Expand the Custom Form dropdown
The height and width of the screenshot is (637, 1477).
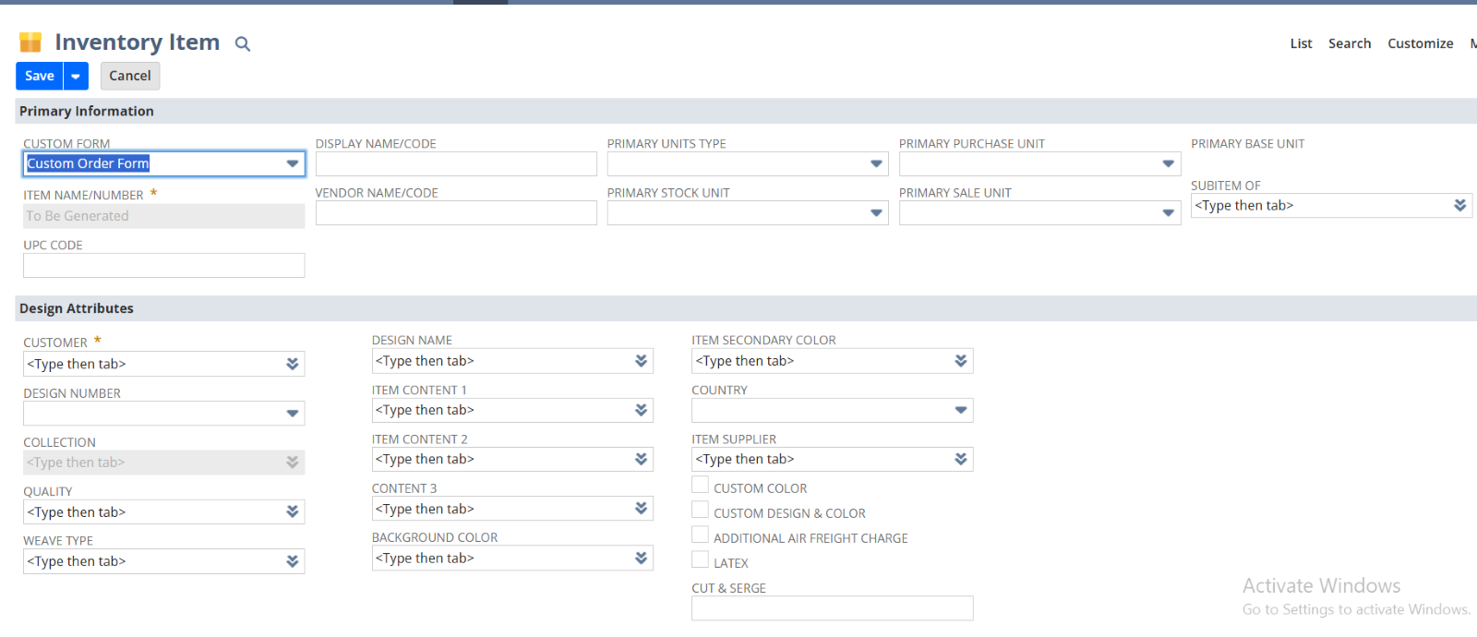(293, 164)
